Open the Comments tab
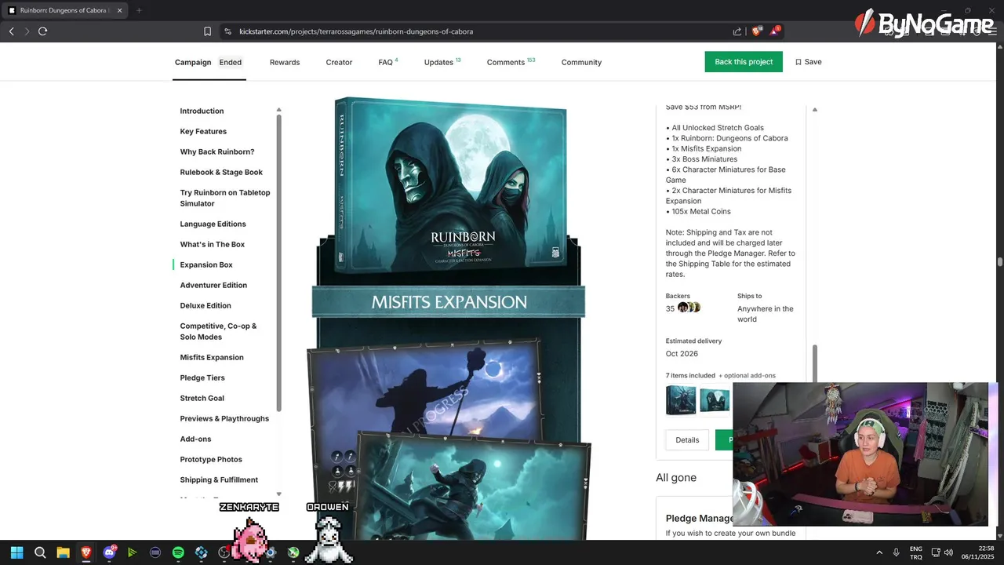The image size is (1004, 565). coord(511,62)
